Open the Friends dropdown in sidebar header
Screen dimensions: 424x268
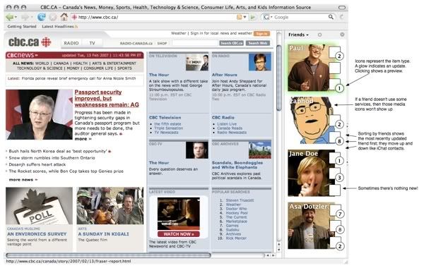pos(298,35)
